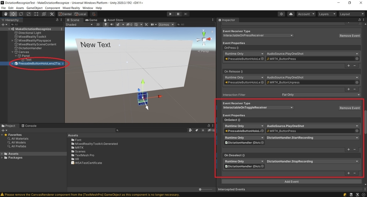Open the Component menu

point(52,8)
